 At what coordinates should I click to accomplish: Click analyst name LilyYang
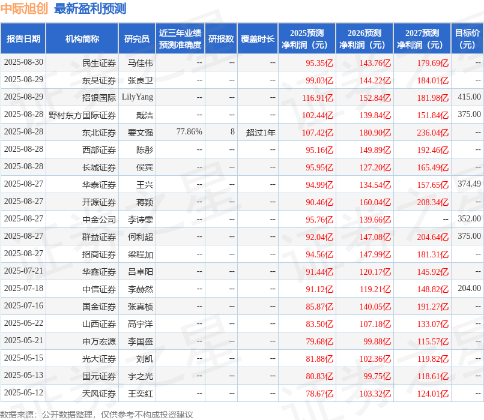click(x=138, y=97)
